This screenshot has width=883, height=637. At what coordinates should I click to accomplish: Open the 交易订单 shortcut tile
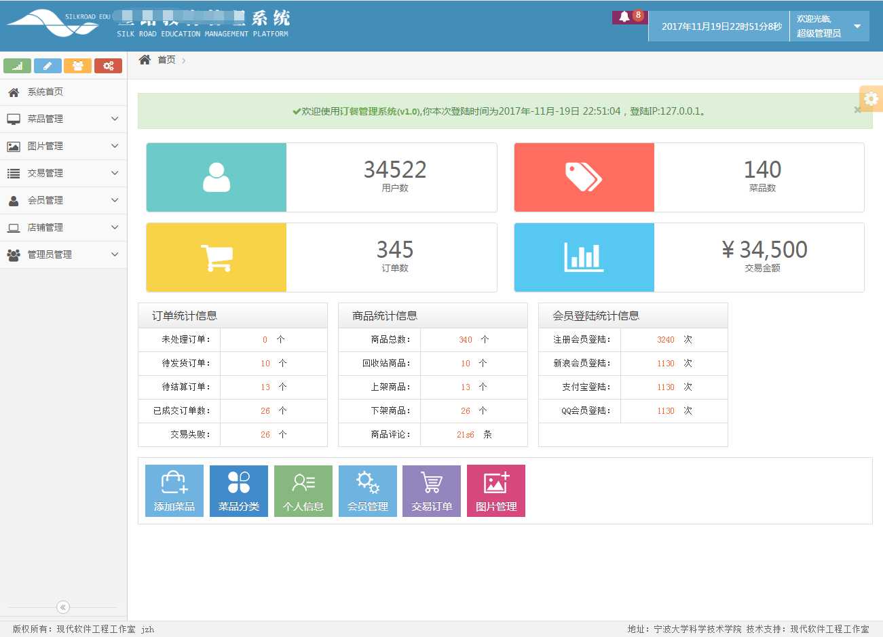[x=432, y=490]
